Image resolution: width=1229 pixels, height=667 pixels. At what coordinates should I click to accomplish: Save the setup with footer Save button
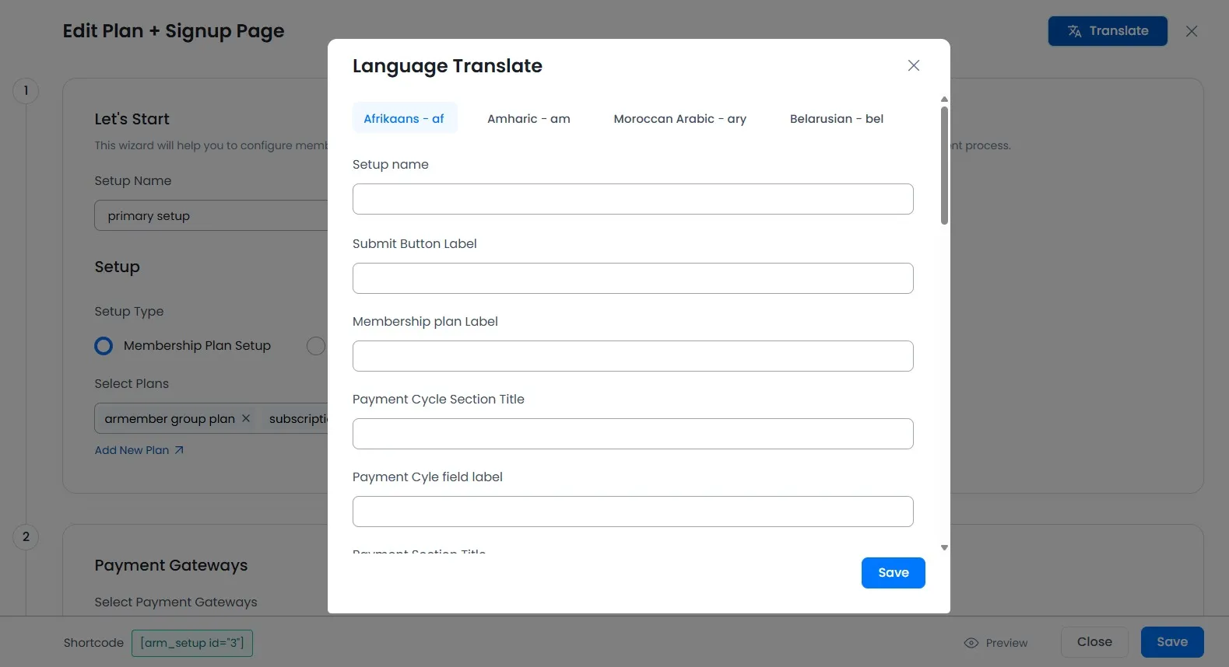[1172, 642]
